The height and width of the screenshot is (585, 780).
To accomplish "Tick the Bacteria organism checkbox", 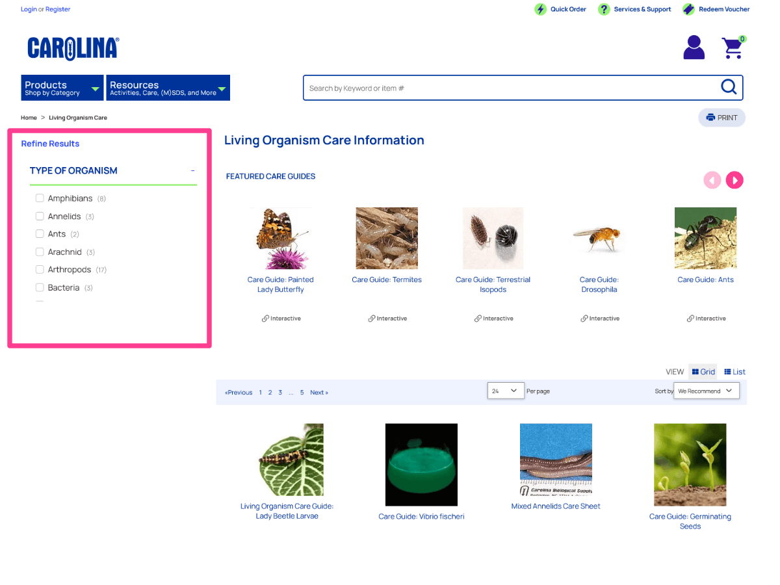I will (x=40, y=287).
